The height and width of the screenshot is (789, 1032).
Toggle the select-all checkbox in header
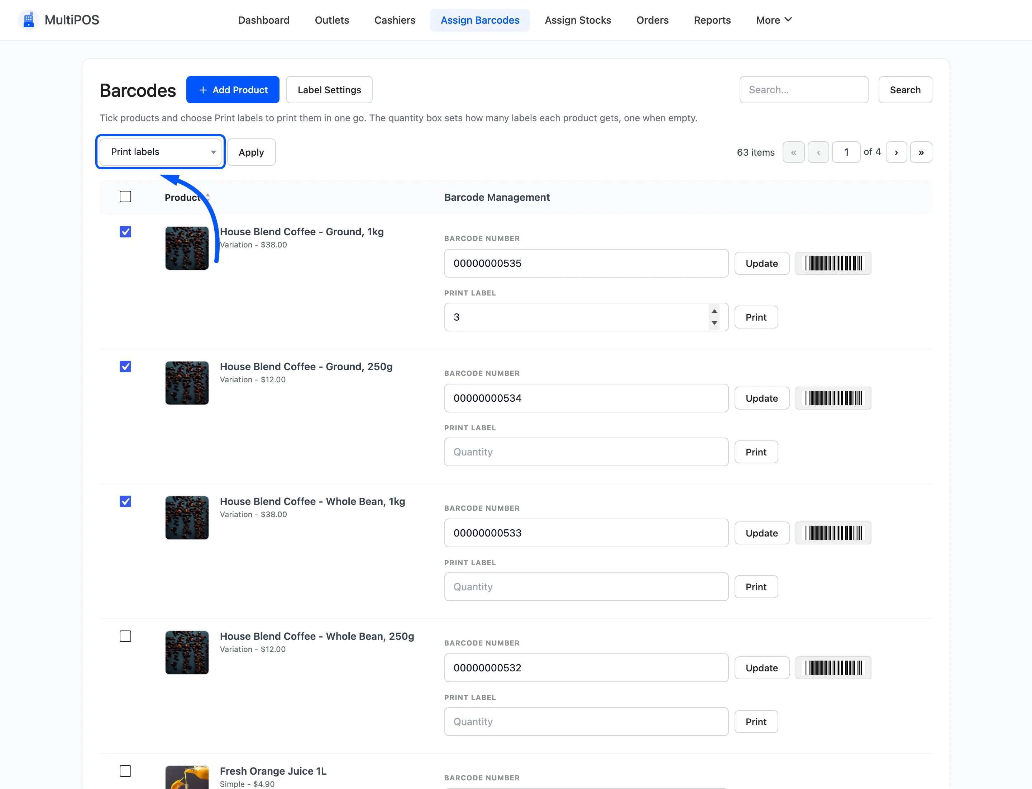pyautogui.click(x=125, y=196)
